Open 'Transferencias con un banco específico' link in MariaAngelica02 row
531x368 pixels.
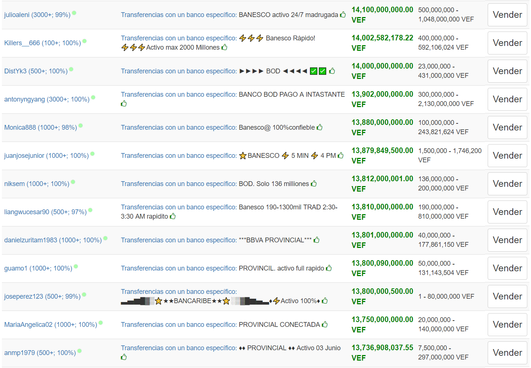(x=179, y=325)
